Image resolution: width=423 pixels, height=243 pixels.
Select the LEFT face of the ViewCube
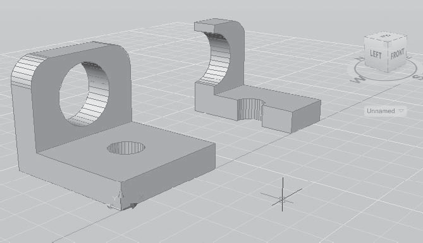tap(376, 54)
